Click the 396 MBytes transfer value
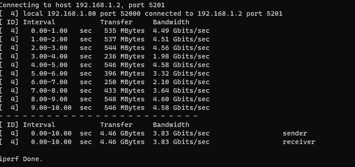This screenshot has width=355, height=167. (x=124, y=74)
